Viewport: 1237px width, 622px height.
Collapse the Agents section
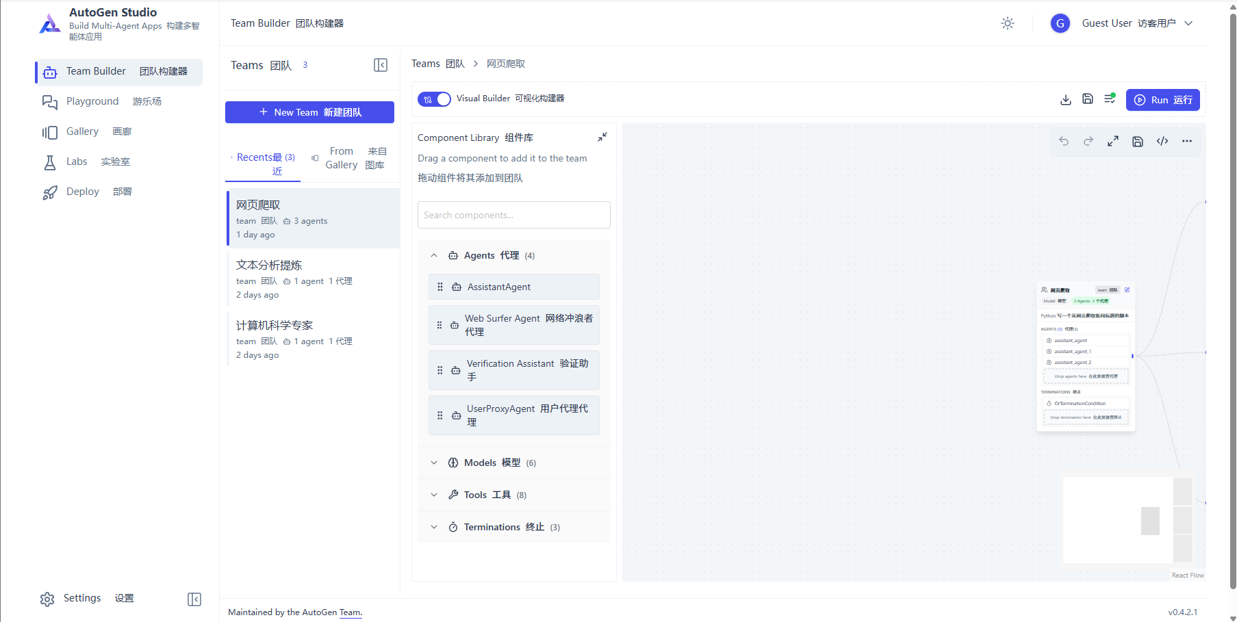click(x=514, y=256)
